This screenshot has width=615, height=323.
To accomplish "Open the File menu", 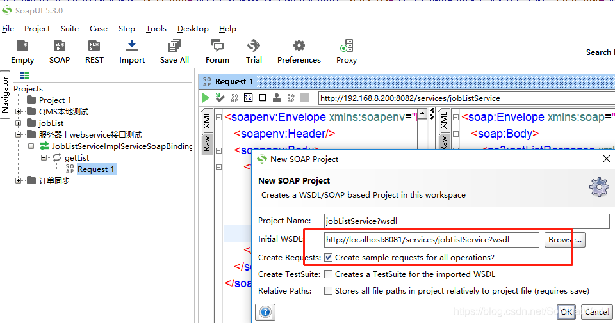I will tap(8, 29).
